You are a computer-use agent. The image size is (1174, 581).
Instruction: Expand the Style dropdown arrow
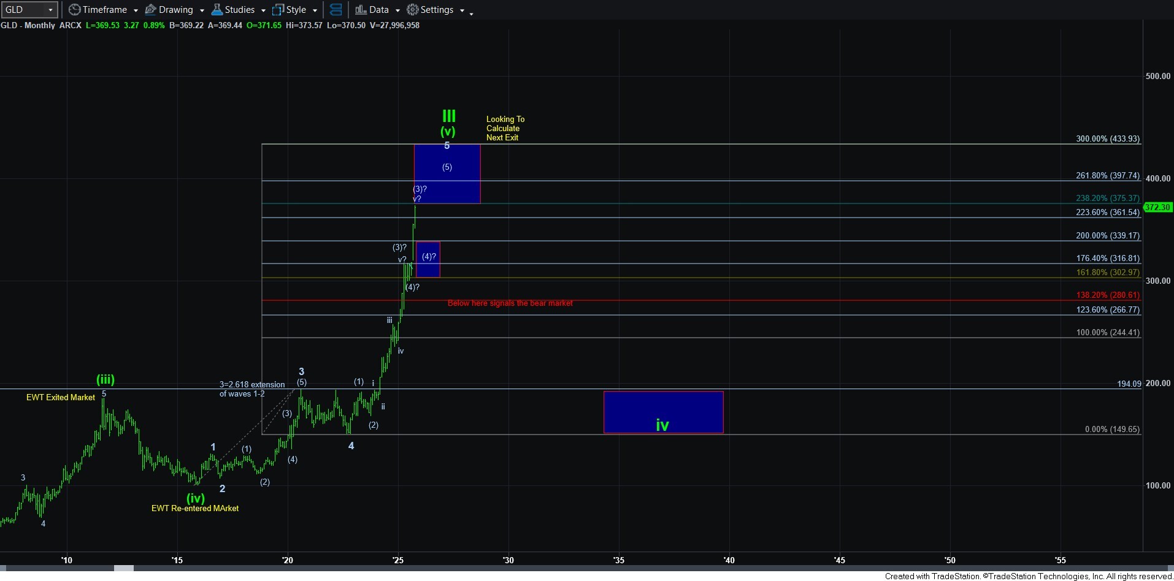click(315, 10)
